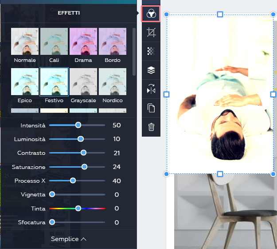Select the Grayscale effect
This screenshot has width=277, height=249.
click(x=83, y=82)
